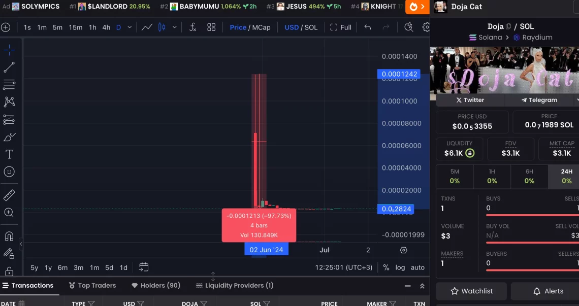Toggle percent scale on chart
Viewport: 579px width, 306px height.
[386, 267]
